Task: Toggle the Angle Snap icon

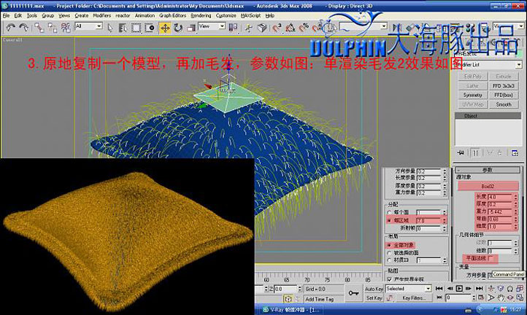Action: point(290,28)
